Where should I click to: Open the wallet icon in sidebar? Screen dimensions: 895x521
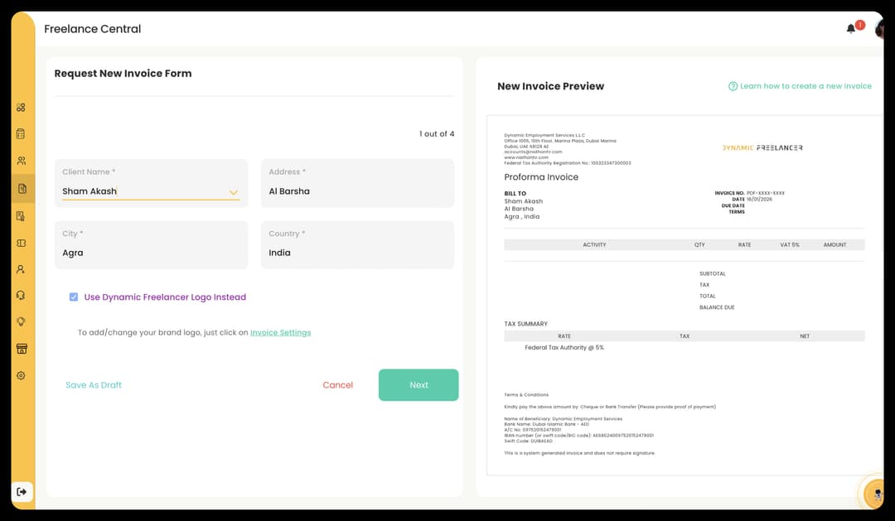pos(21,241)
